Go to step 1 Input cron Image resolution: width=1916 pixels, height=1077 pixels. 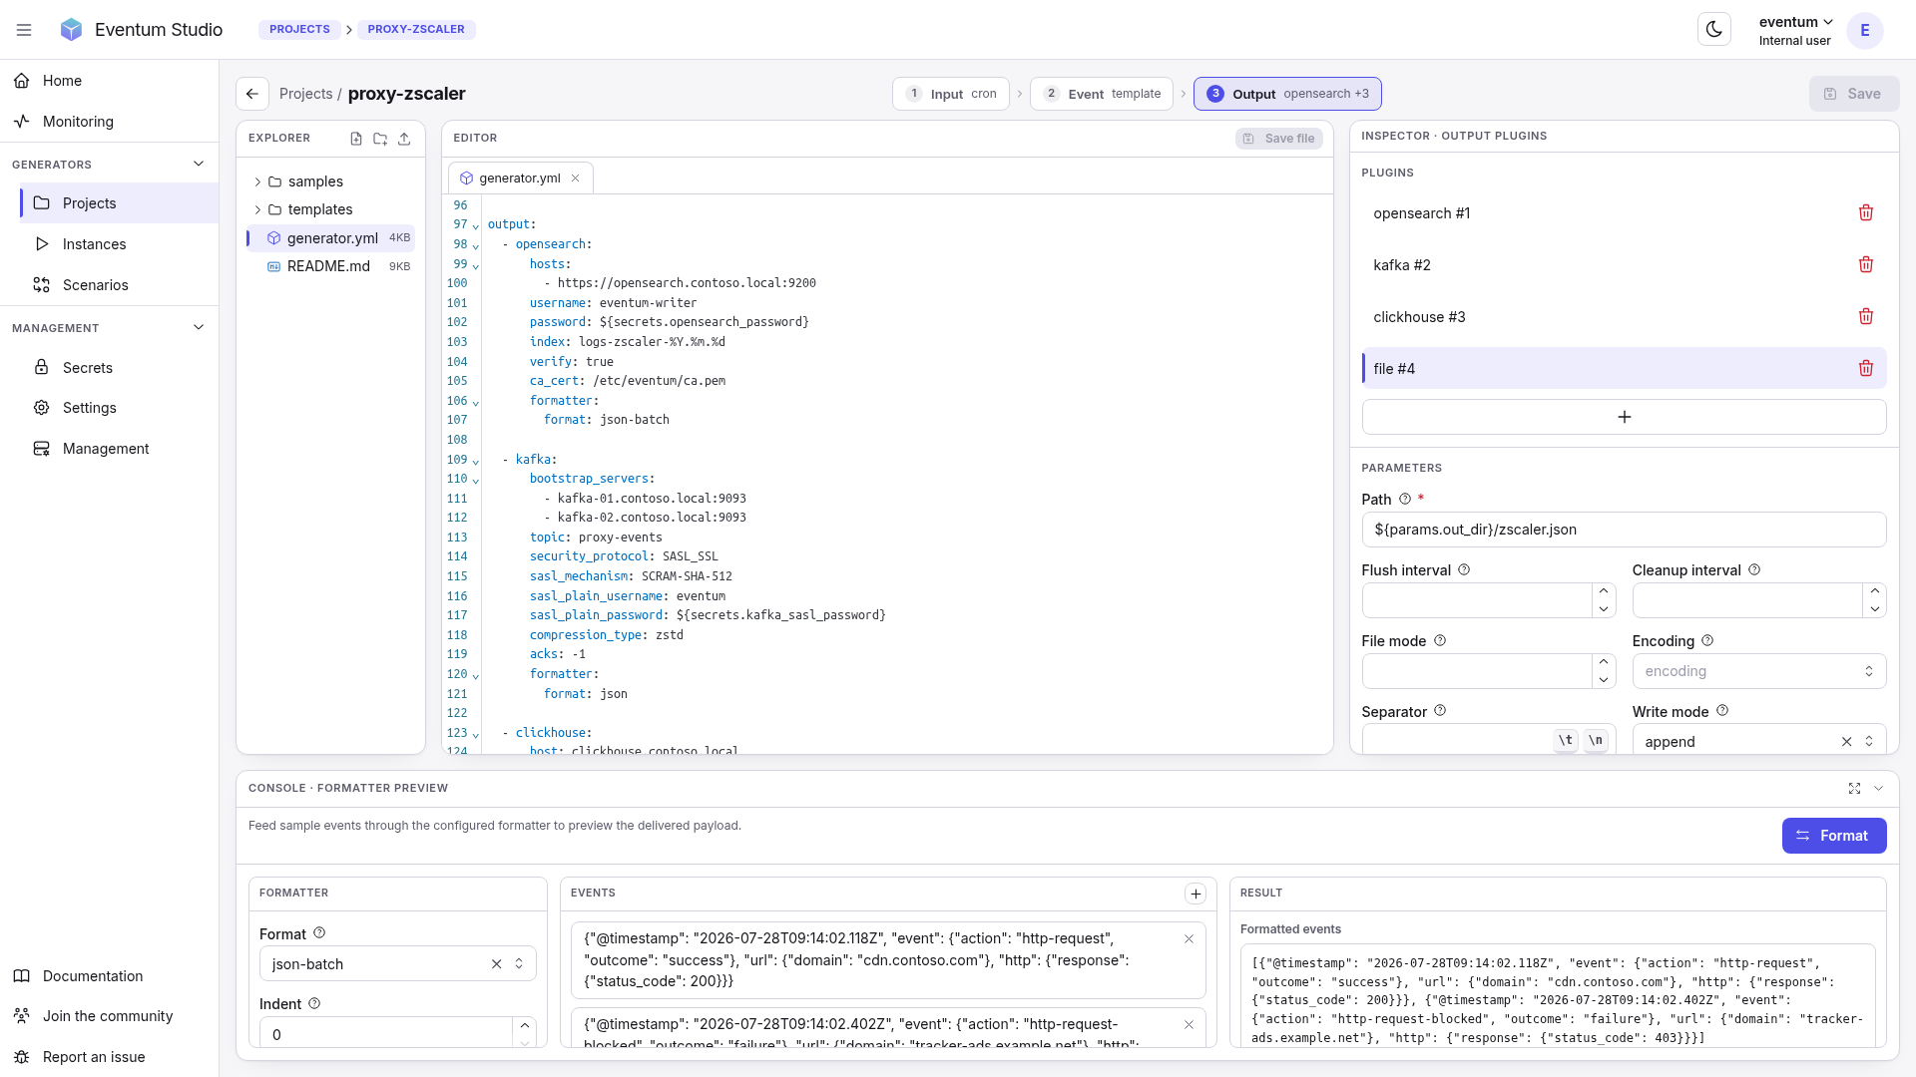tap(950, 94)
